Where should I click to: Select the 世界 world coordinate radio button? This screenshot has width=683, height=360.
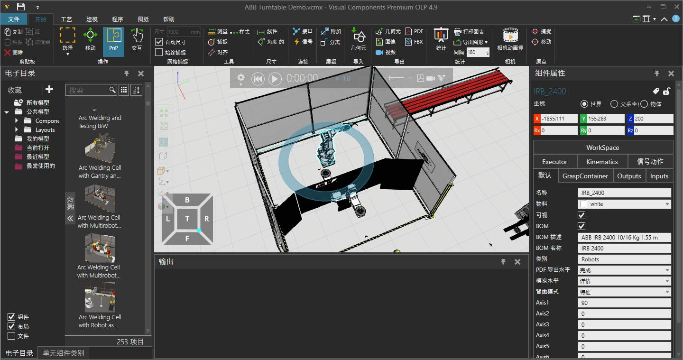coord(584,104)
